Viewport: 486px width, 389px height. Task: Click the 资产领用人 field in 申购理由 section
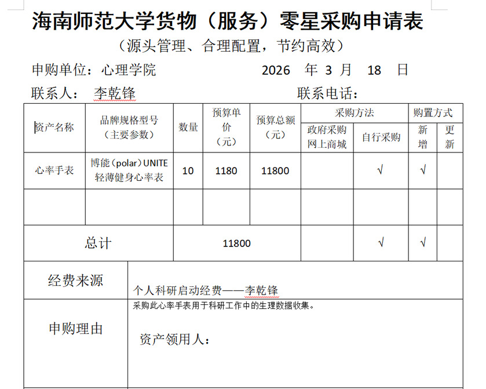(x=174, y=340)
